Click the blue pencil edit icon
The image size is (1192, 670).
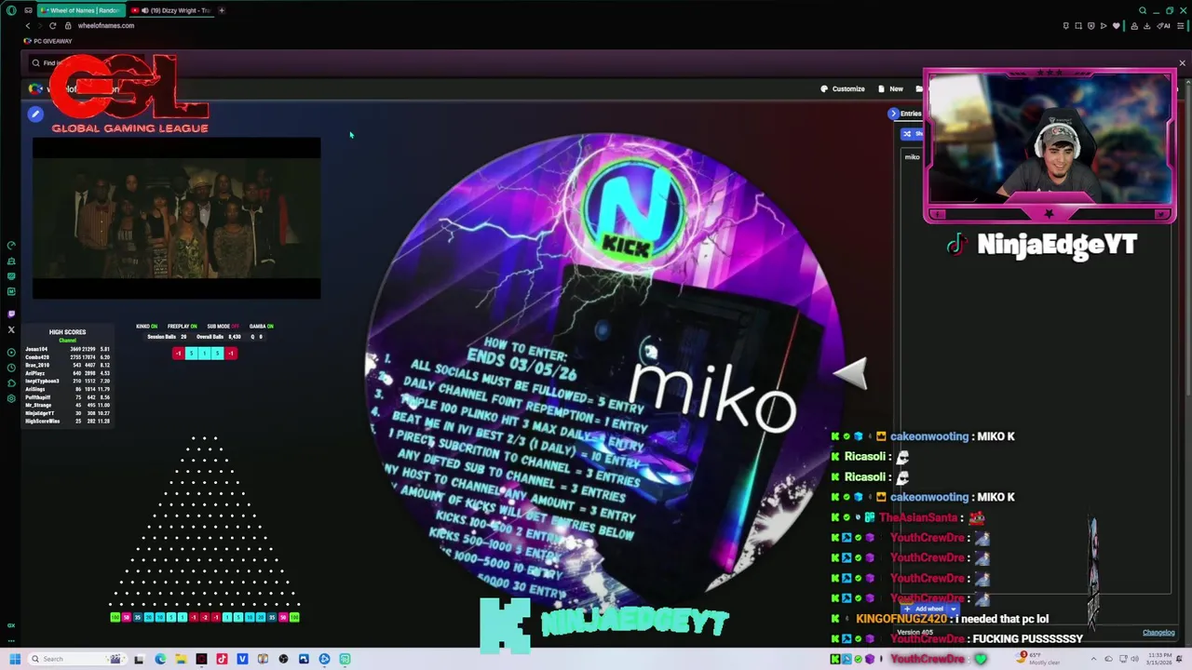35,114
